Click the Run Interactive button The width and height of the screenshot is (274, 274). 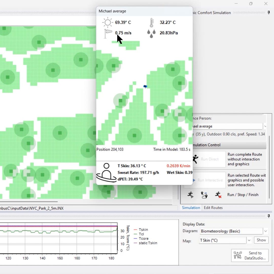(210, 180)
